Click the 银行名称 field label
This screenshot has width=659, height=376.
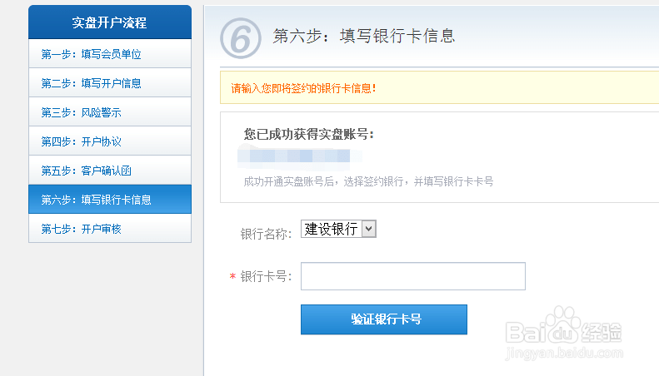click(266, 234)
